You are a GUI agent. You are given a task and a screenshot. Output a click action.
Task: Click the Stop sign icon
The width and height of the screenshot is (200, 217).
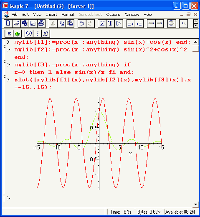pos(172,23)
